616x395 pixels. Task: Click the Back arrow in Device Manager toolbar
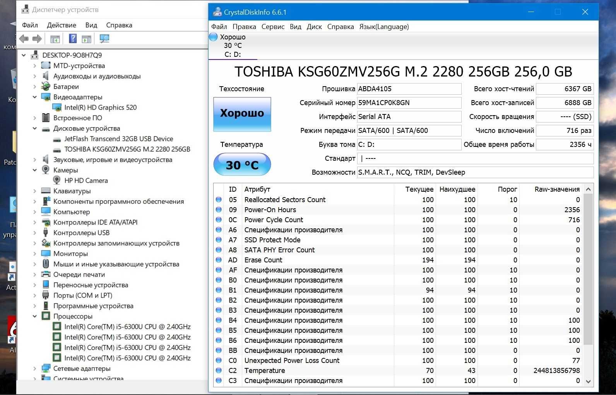(x=24, y=39)
